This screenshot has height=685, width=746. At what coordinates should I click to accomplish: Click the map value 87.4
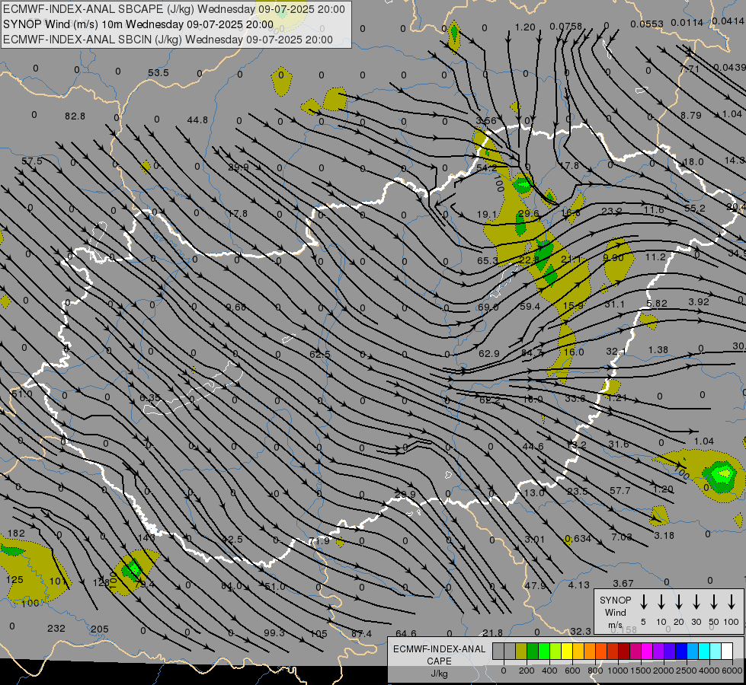[x=362, y=634]
